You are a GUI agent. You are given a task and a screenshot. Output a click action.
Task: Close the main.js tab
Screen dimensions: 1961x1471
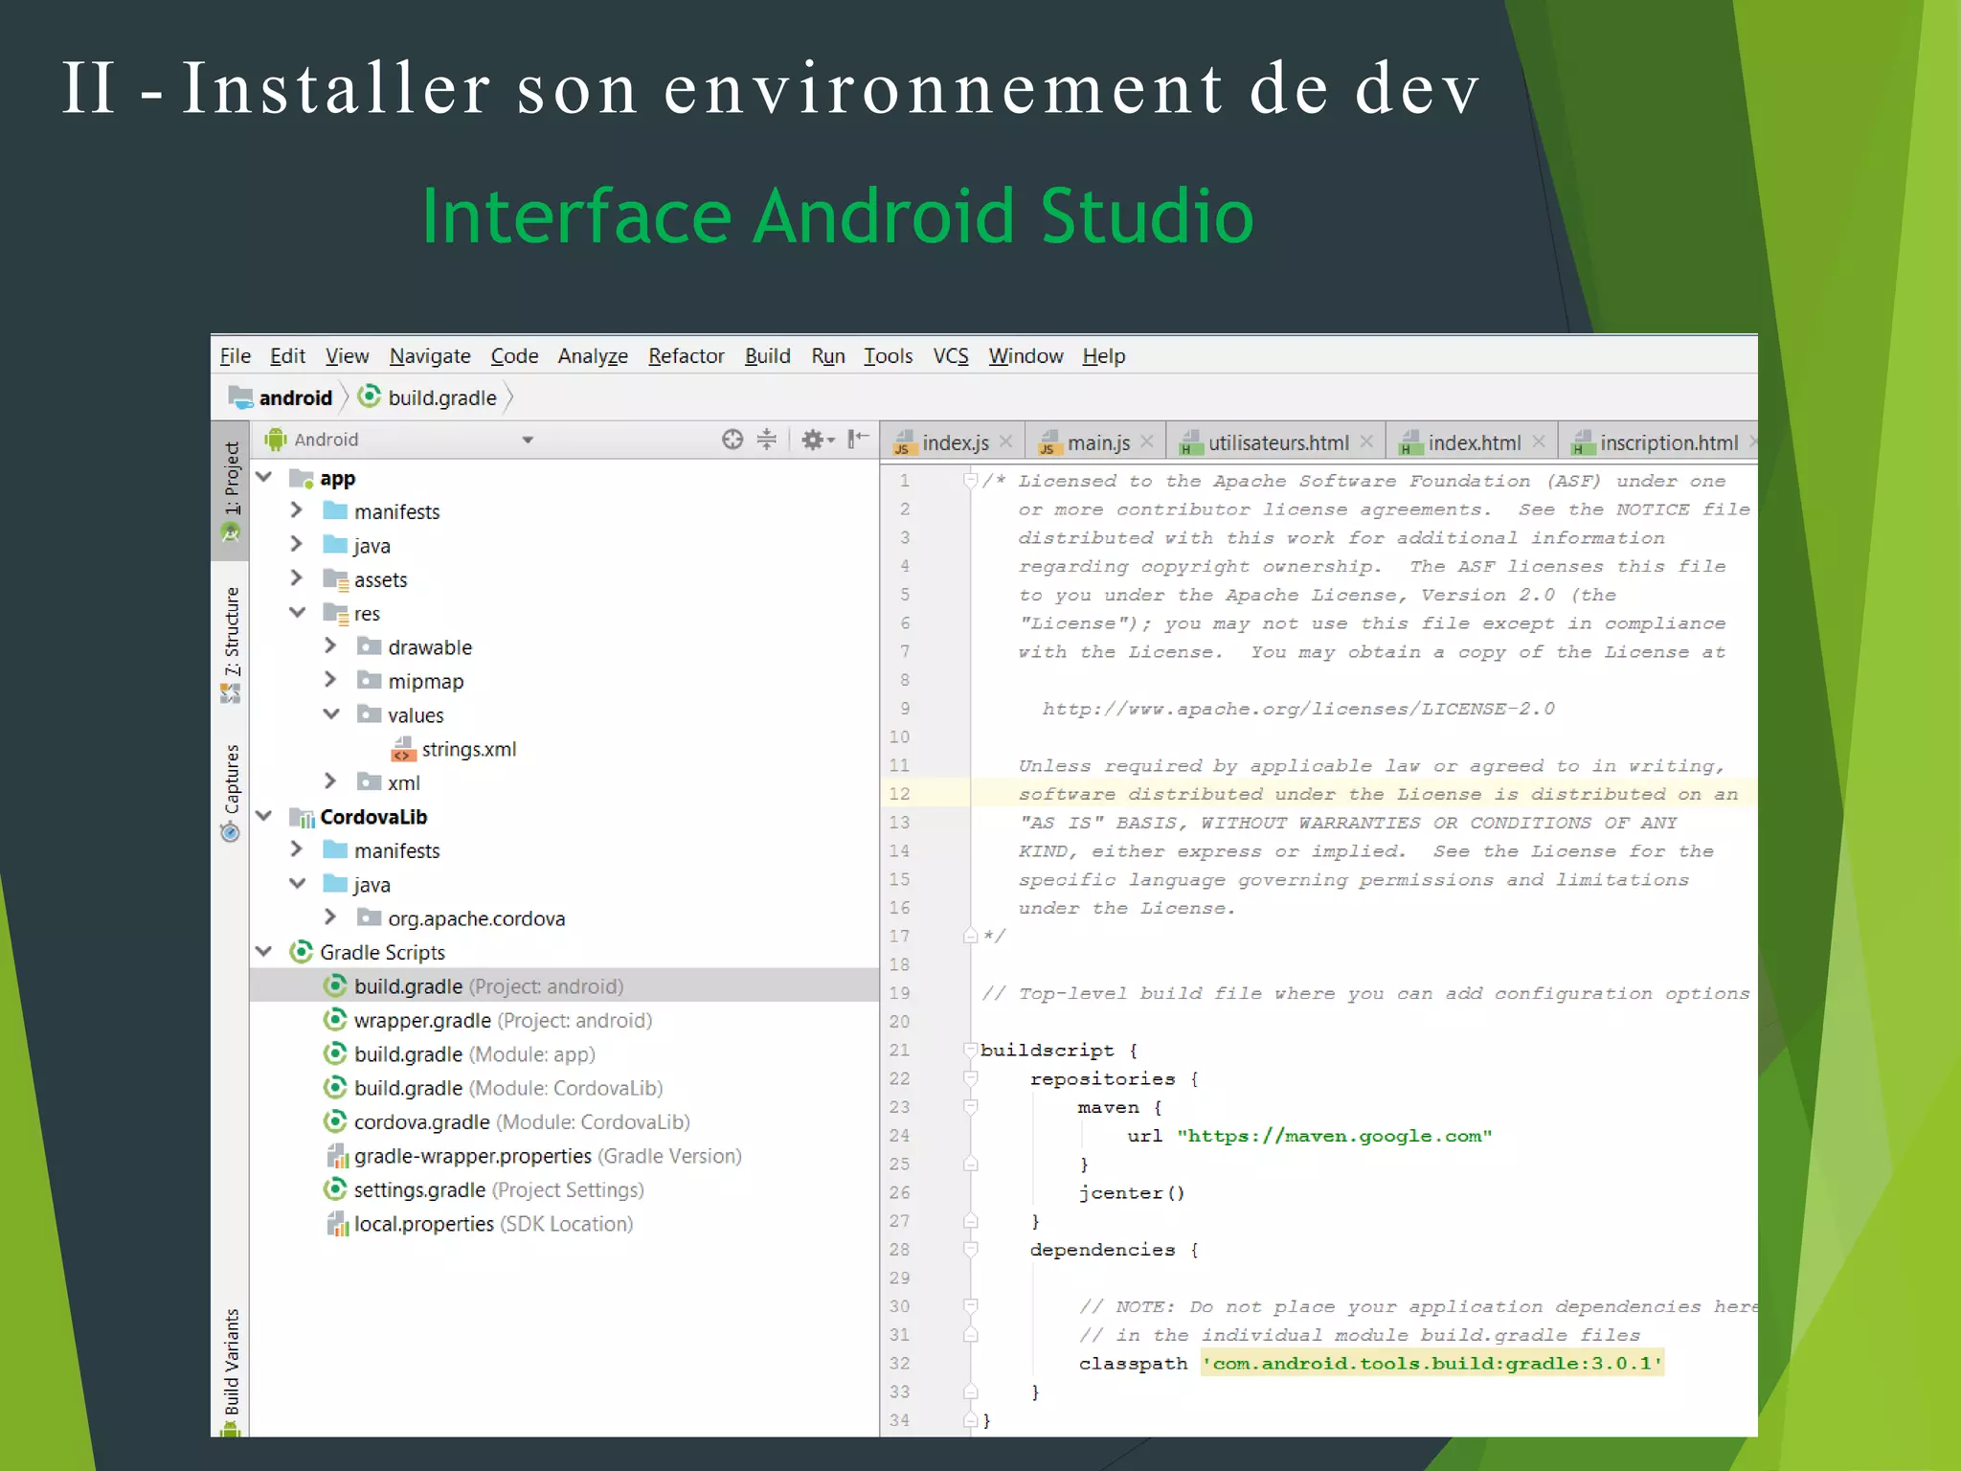click(x=1147, y=441)
